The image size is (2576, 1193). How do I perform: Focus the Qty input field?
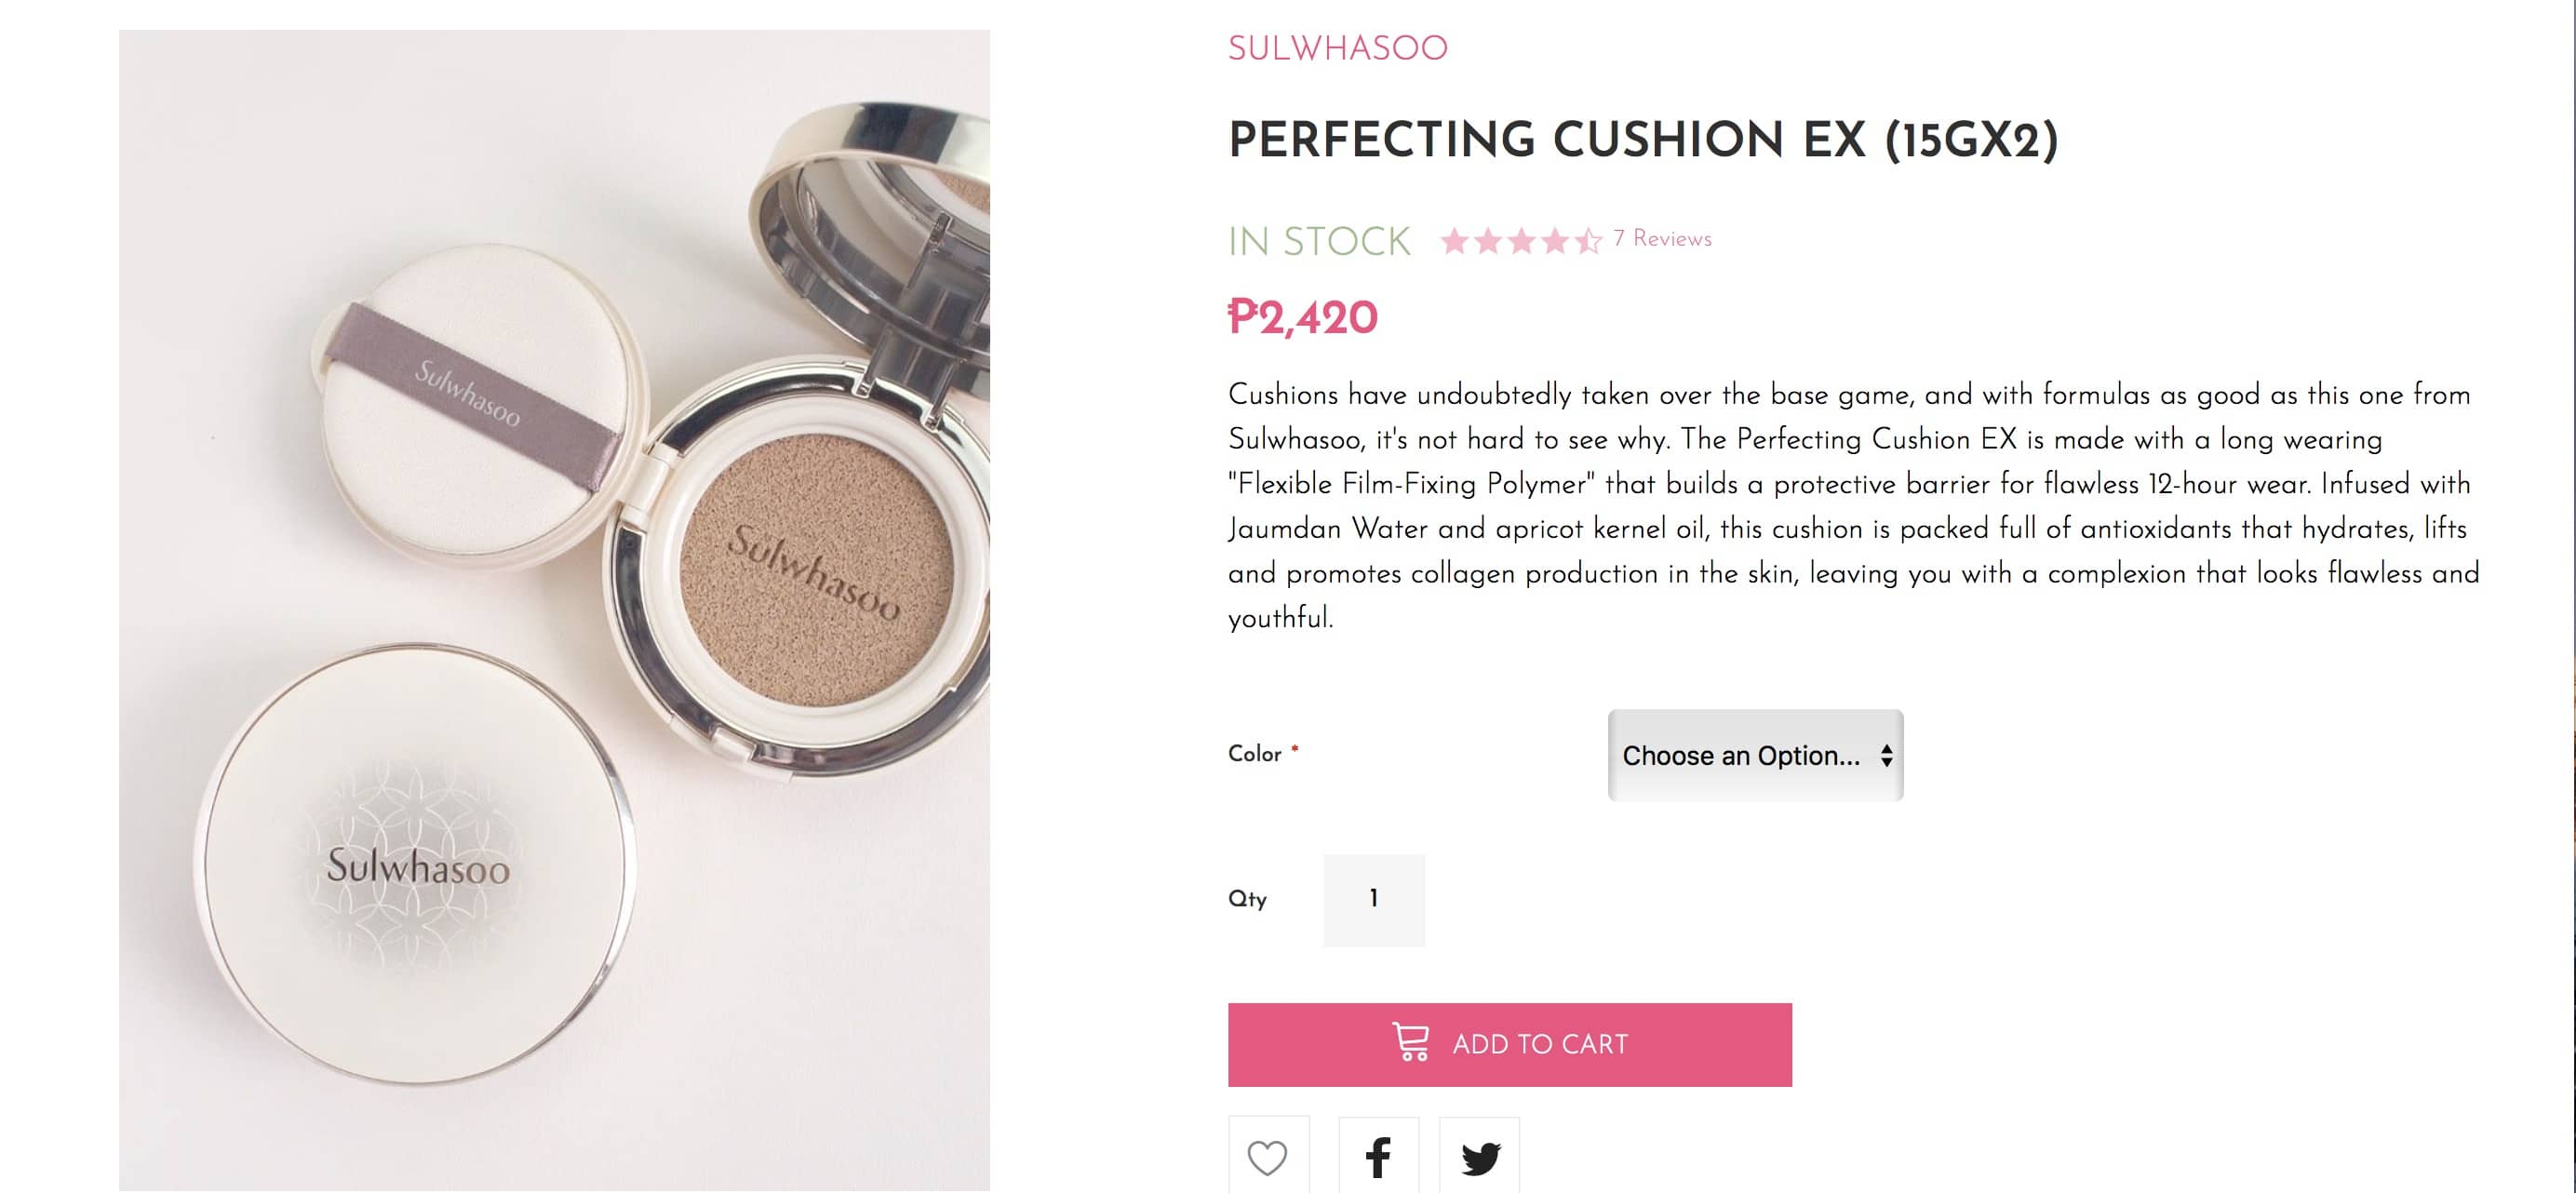tap(1373, 899)
